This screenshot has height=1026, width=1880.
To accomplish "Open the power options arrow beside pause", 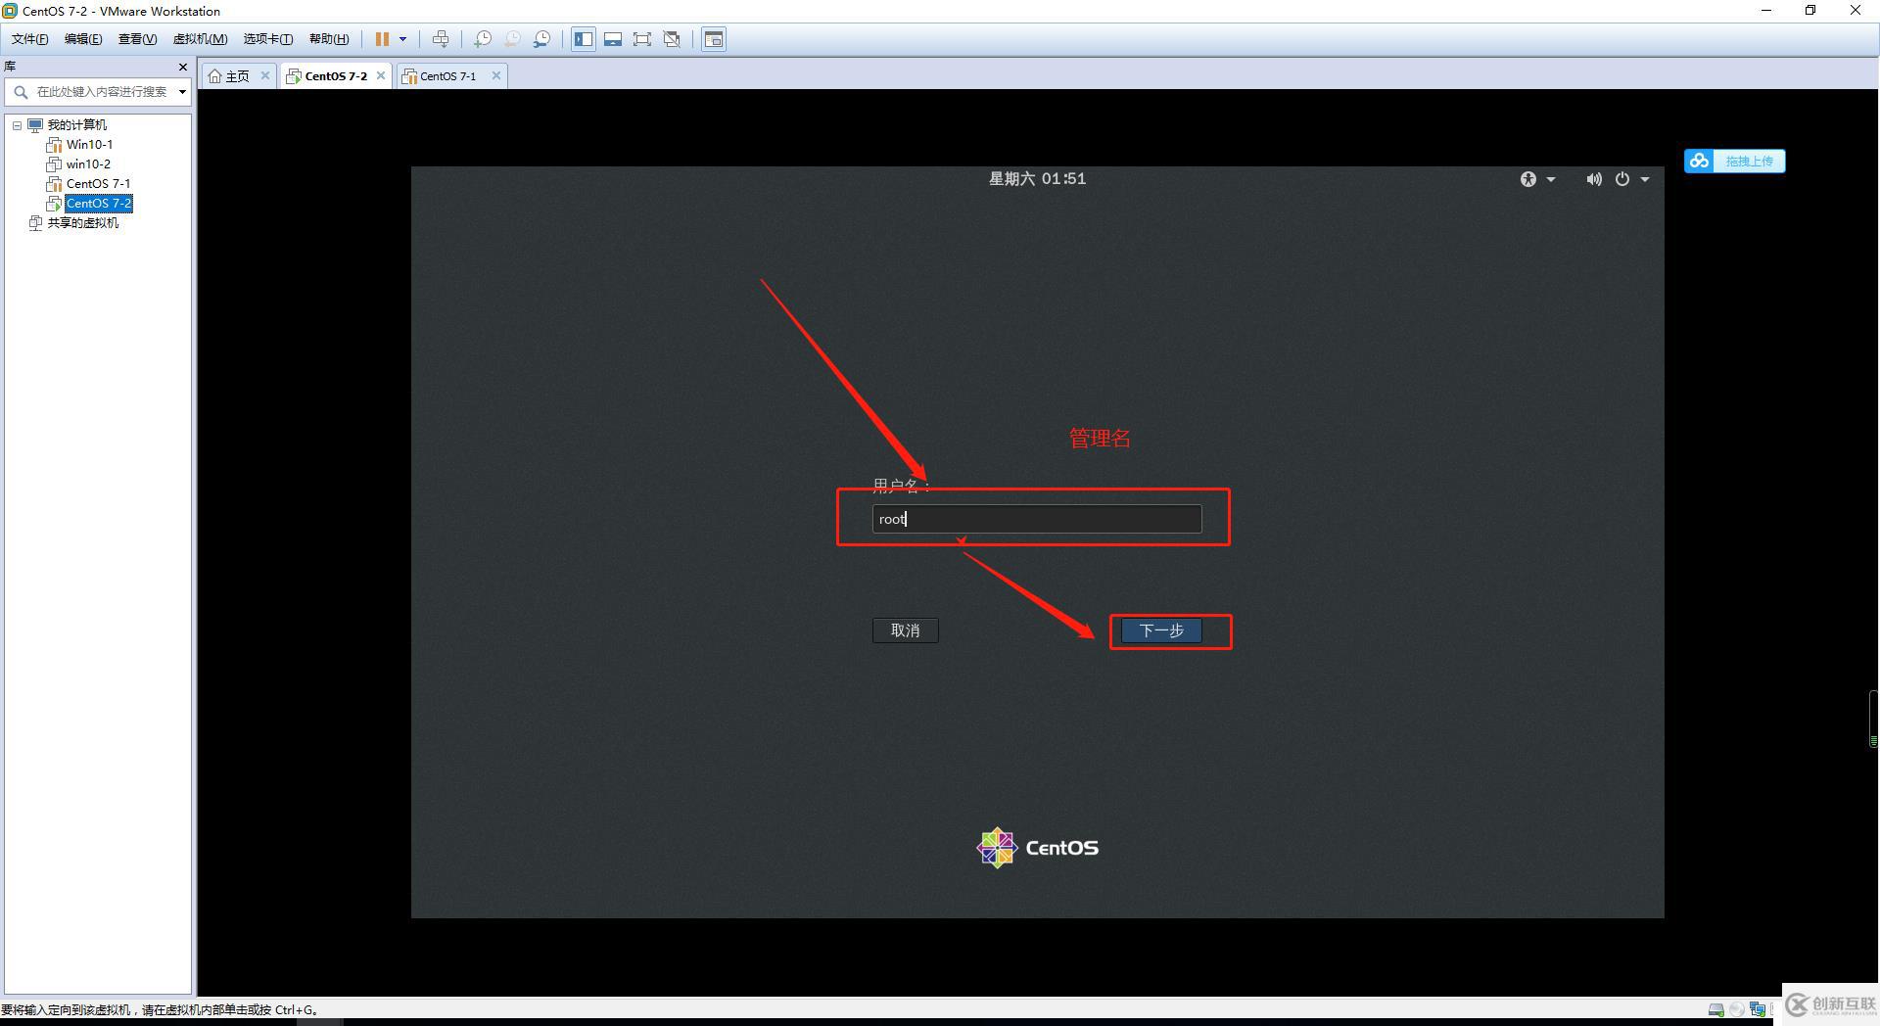I will pos(402,39).
